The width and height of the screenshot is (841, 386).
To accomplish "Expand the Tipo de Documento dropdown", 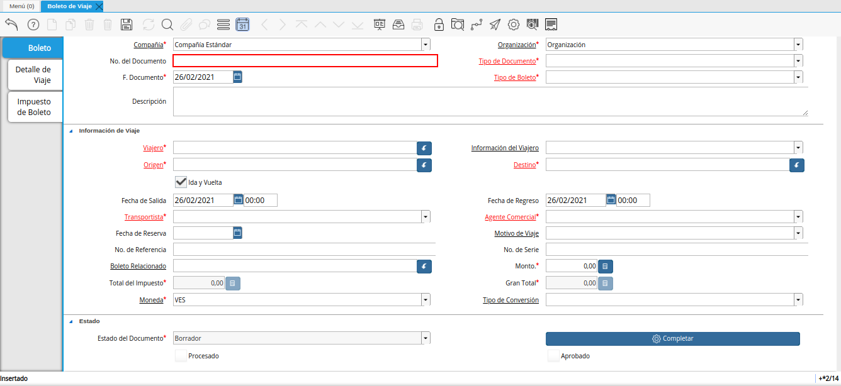I will (798, 61).
